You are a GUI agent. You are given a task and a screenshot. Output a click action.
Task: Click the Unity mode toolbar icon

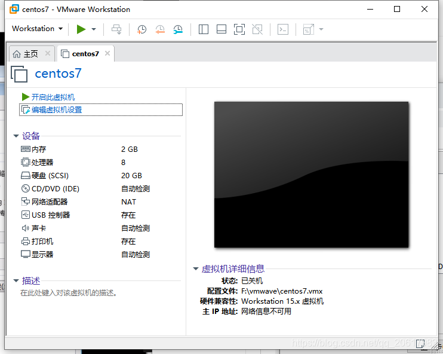(257, 29)
